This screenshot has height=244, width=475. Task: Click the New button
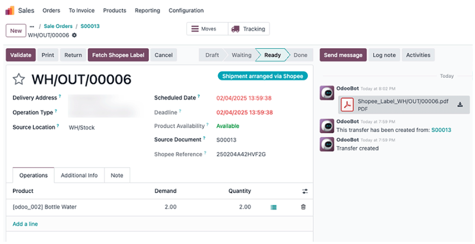(x=16, y=31)
